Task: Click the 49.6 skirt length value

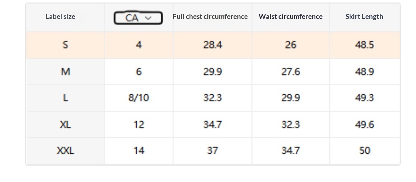Action: [364, 124]
